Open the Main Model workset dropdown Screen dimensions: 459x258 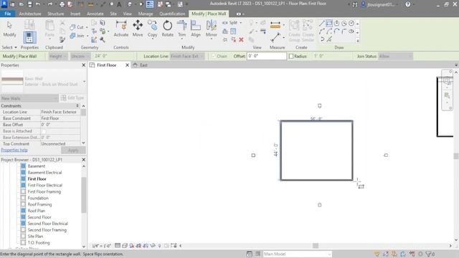[x=297, y=254]
